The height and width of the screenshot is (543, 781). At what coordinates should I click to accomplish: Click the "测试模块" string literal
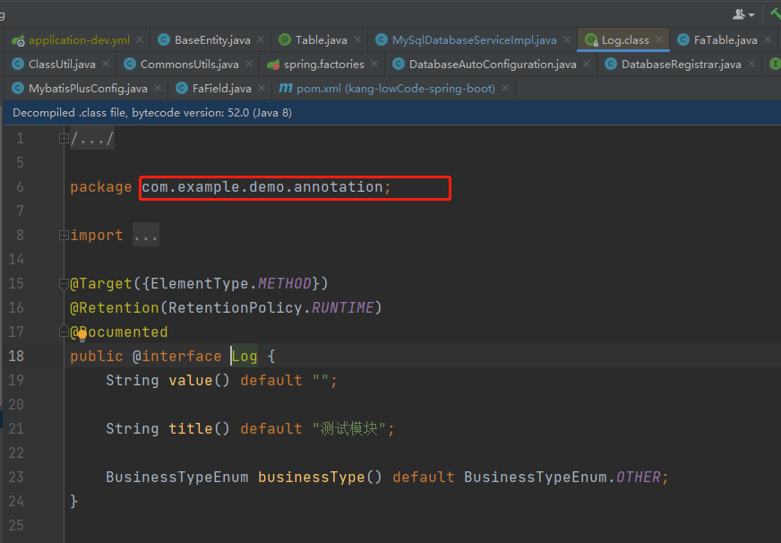(x=349, y=428)
